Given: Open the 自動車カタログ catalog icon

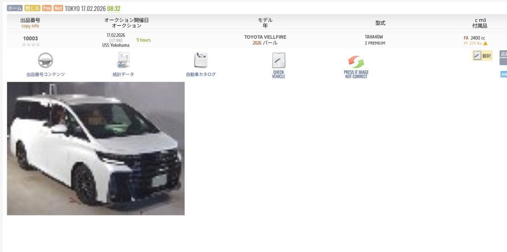Looking at the screenshot, I should pyautogui.click(x=201, y=60).
